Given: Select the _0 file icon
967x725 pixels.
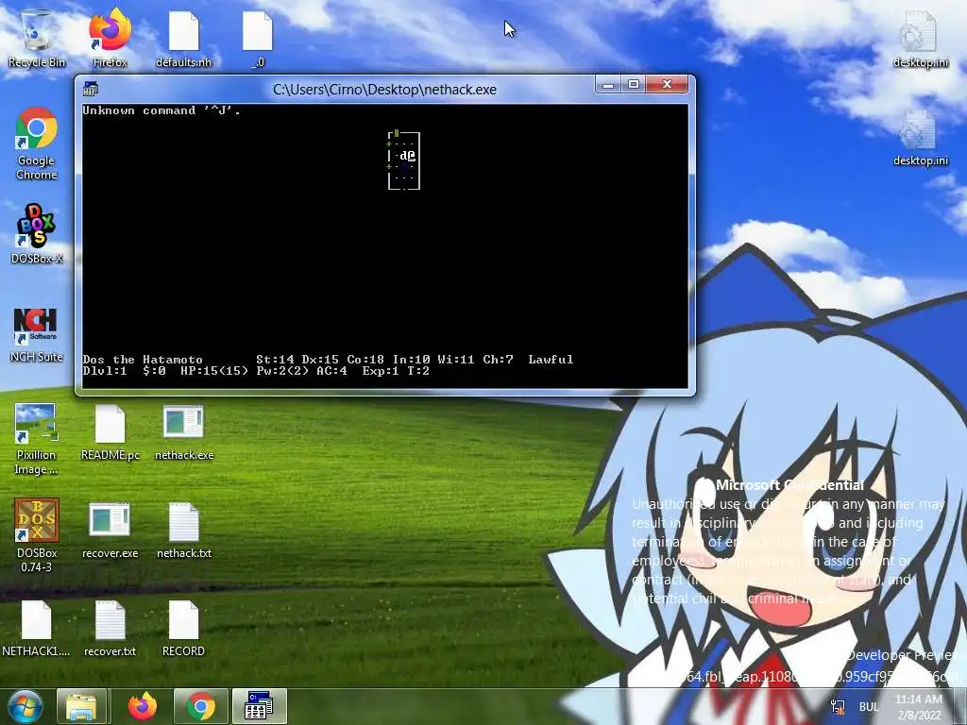Looking at the screenshot, I should (258, 38).
